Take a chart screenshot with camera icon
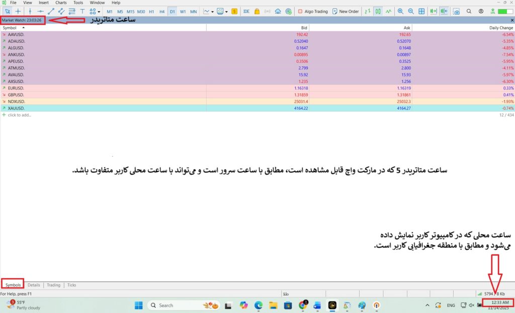 click(456, 11)
